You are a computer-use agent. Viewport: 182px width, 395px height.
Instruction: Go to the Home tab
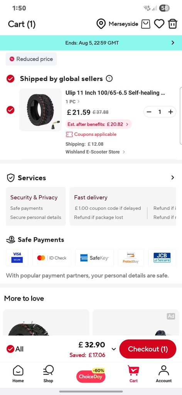pos(18,374)
